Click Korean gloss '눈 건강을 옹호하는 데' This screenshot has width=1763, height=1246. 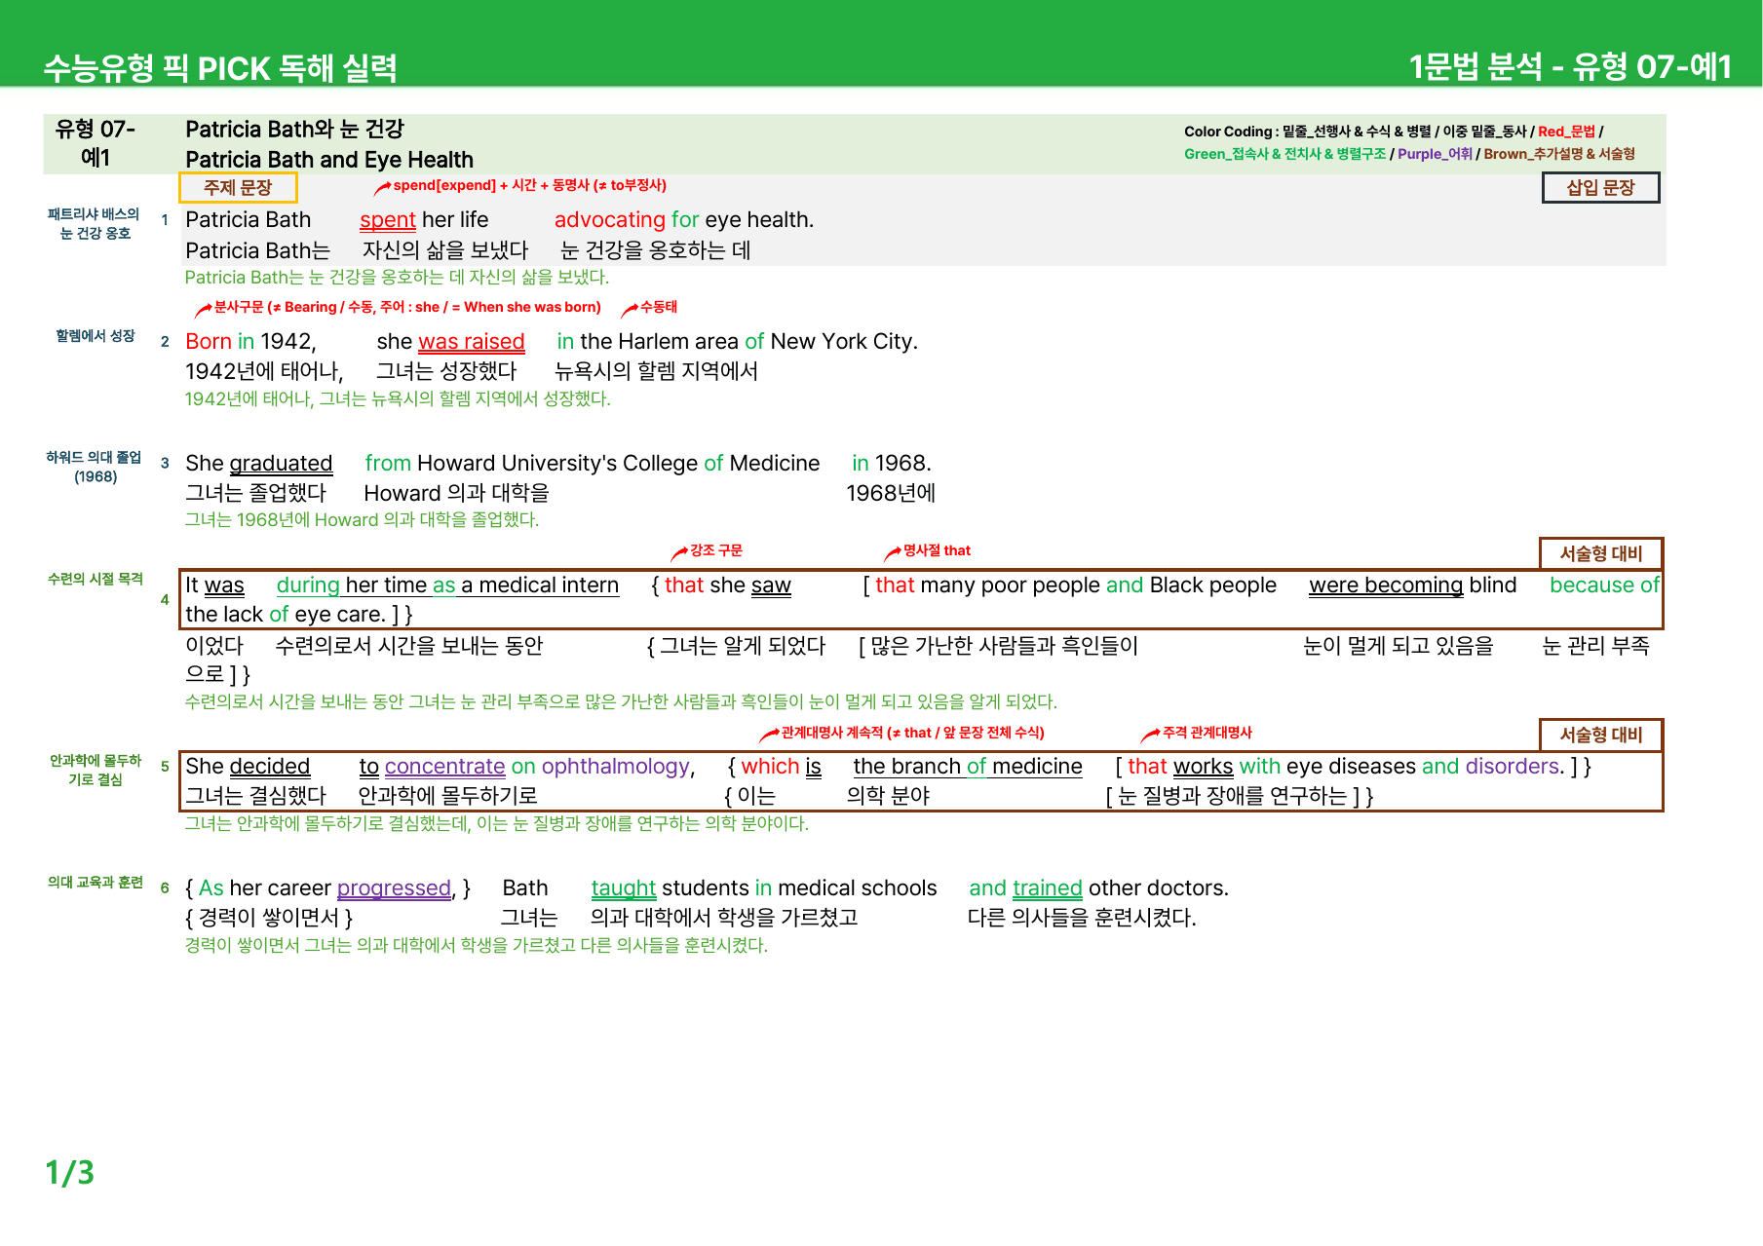(656, 250)
